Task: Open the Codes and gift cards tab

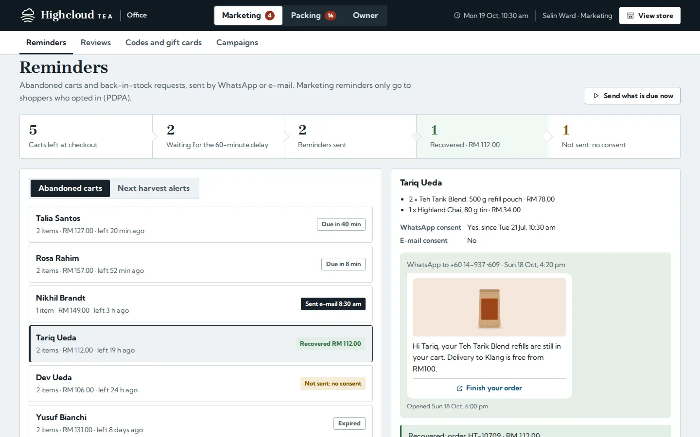Action: point(163,43)
